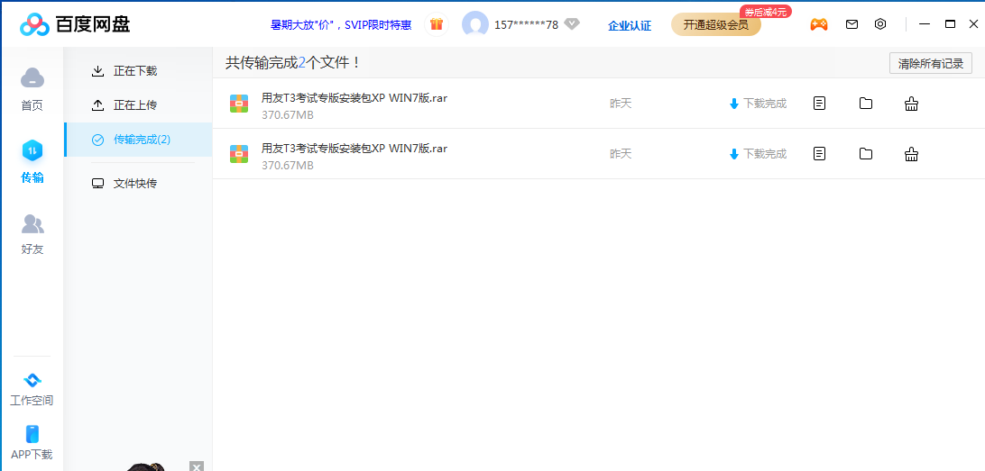Image resolution: width=985 pixels, height=471 pixels.
Task: Open the gift box promotion icon
Action: click(x=437, y=24)
